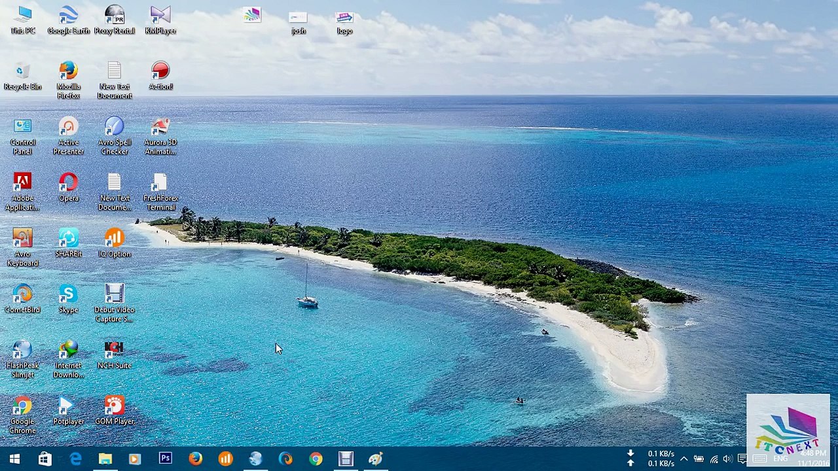Expand hidden system tray icons chevron
838x471 pixels.
[683, 459]
